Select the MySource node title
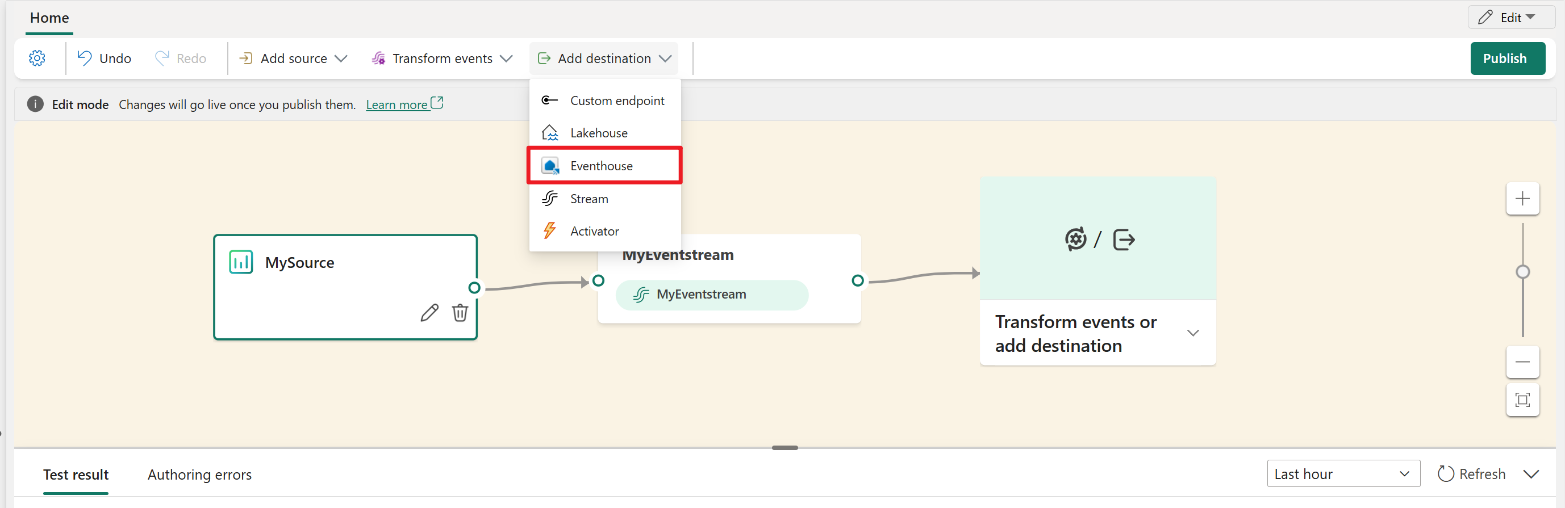This screenshot has width=1565, height=508. coord(299,263)
